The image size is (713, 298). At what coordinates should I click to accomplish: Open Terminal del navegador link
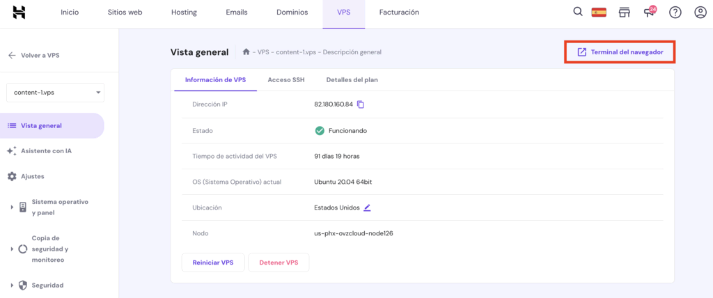(x=620, y=52)
